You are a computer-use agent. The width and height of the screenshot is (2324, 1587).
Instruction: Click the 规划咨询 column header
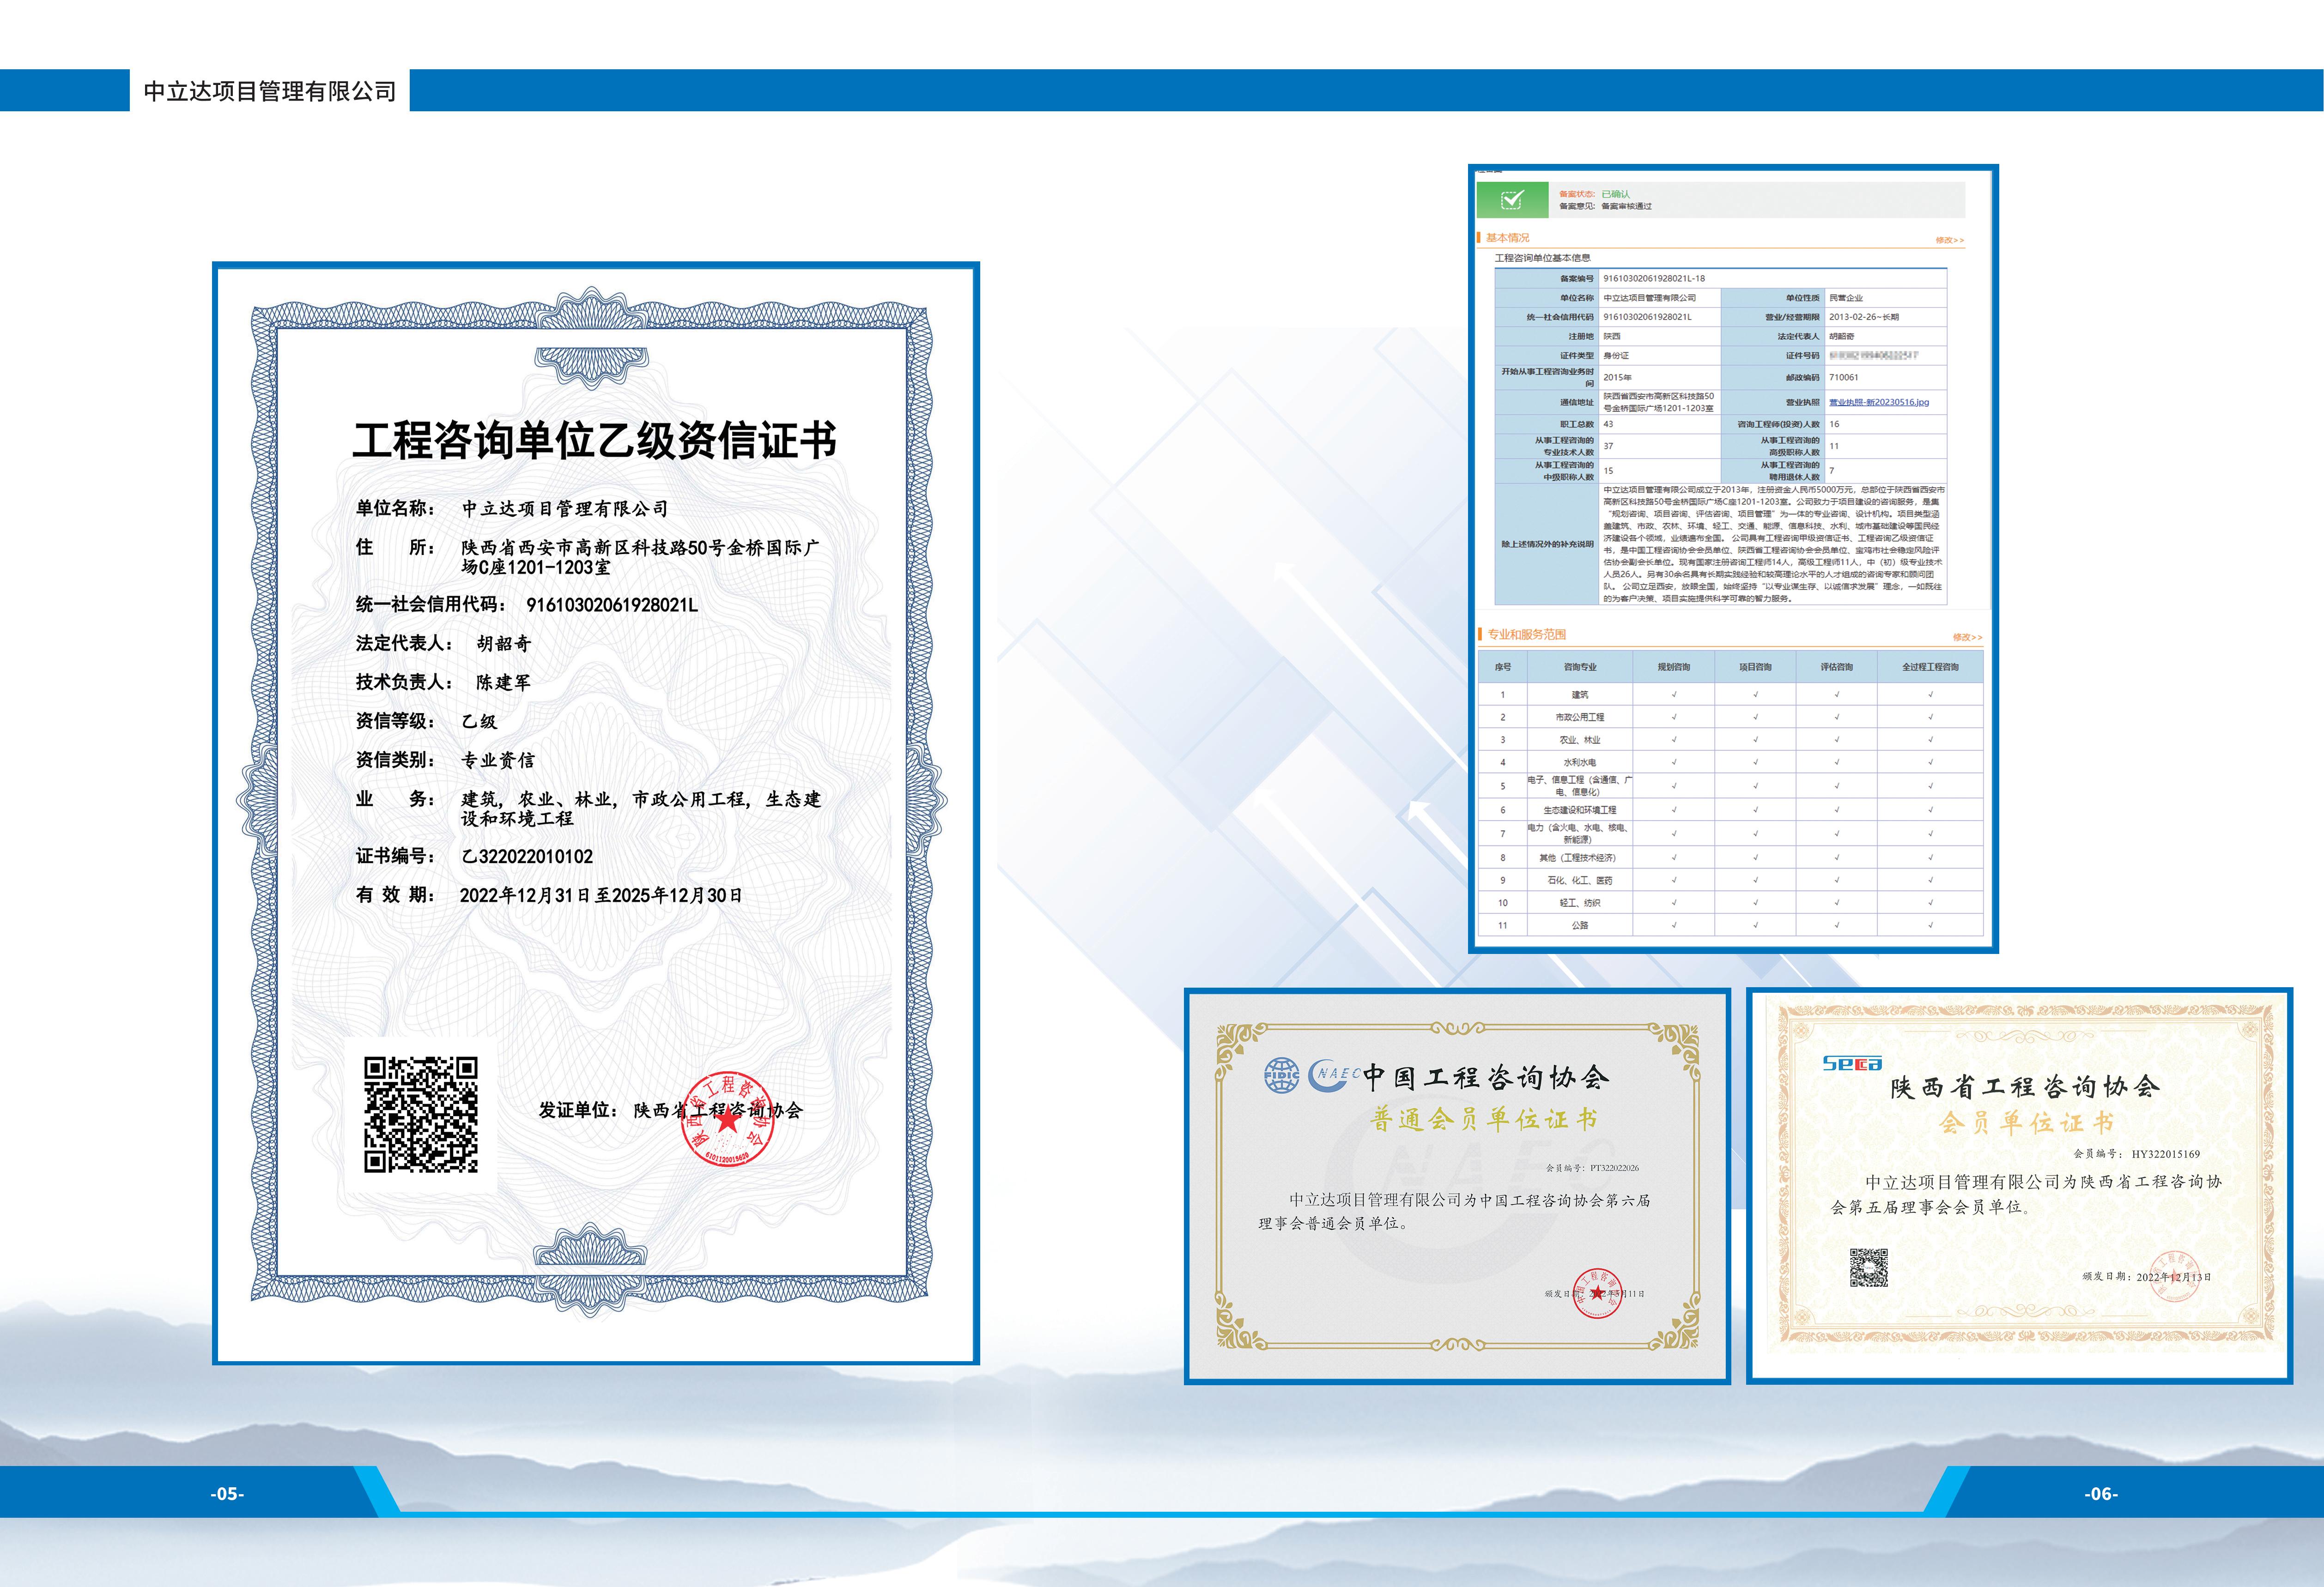[1674, 667]
